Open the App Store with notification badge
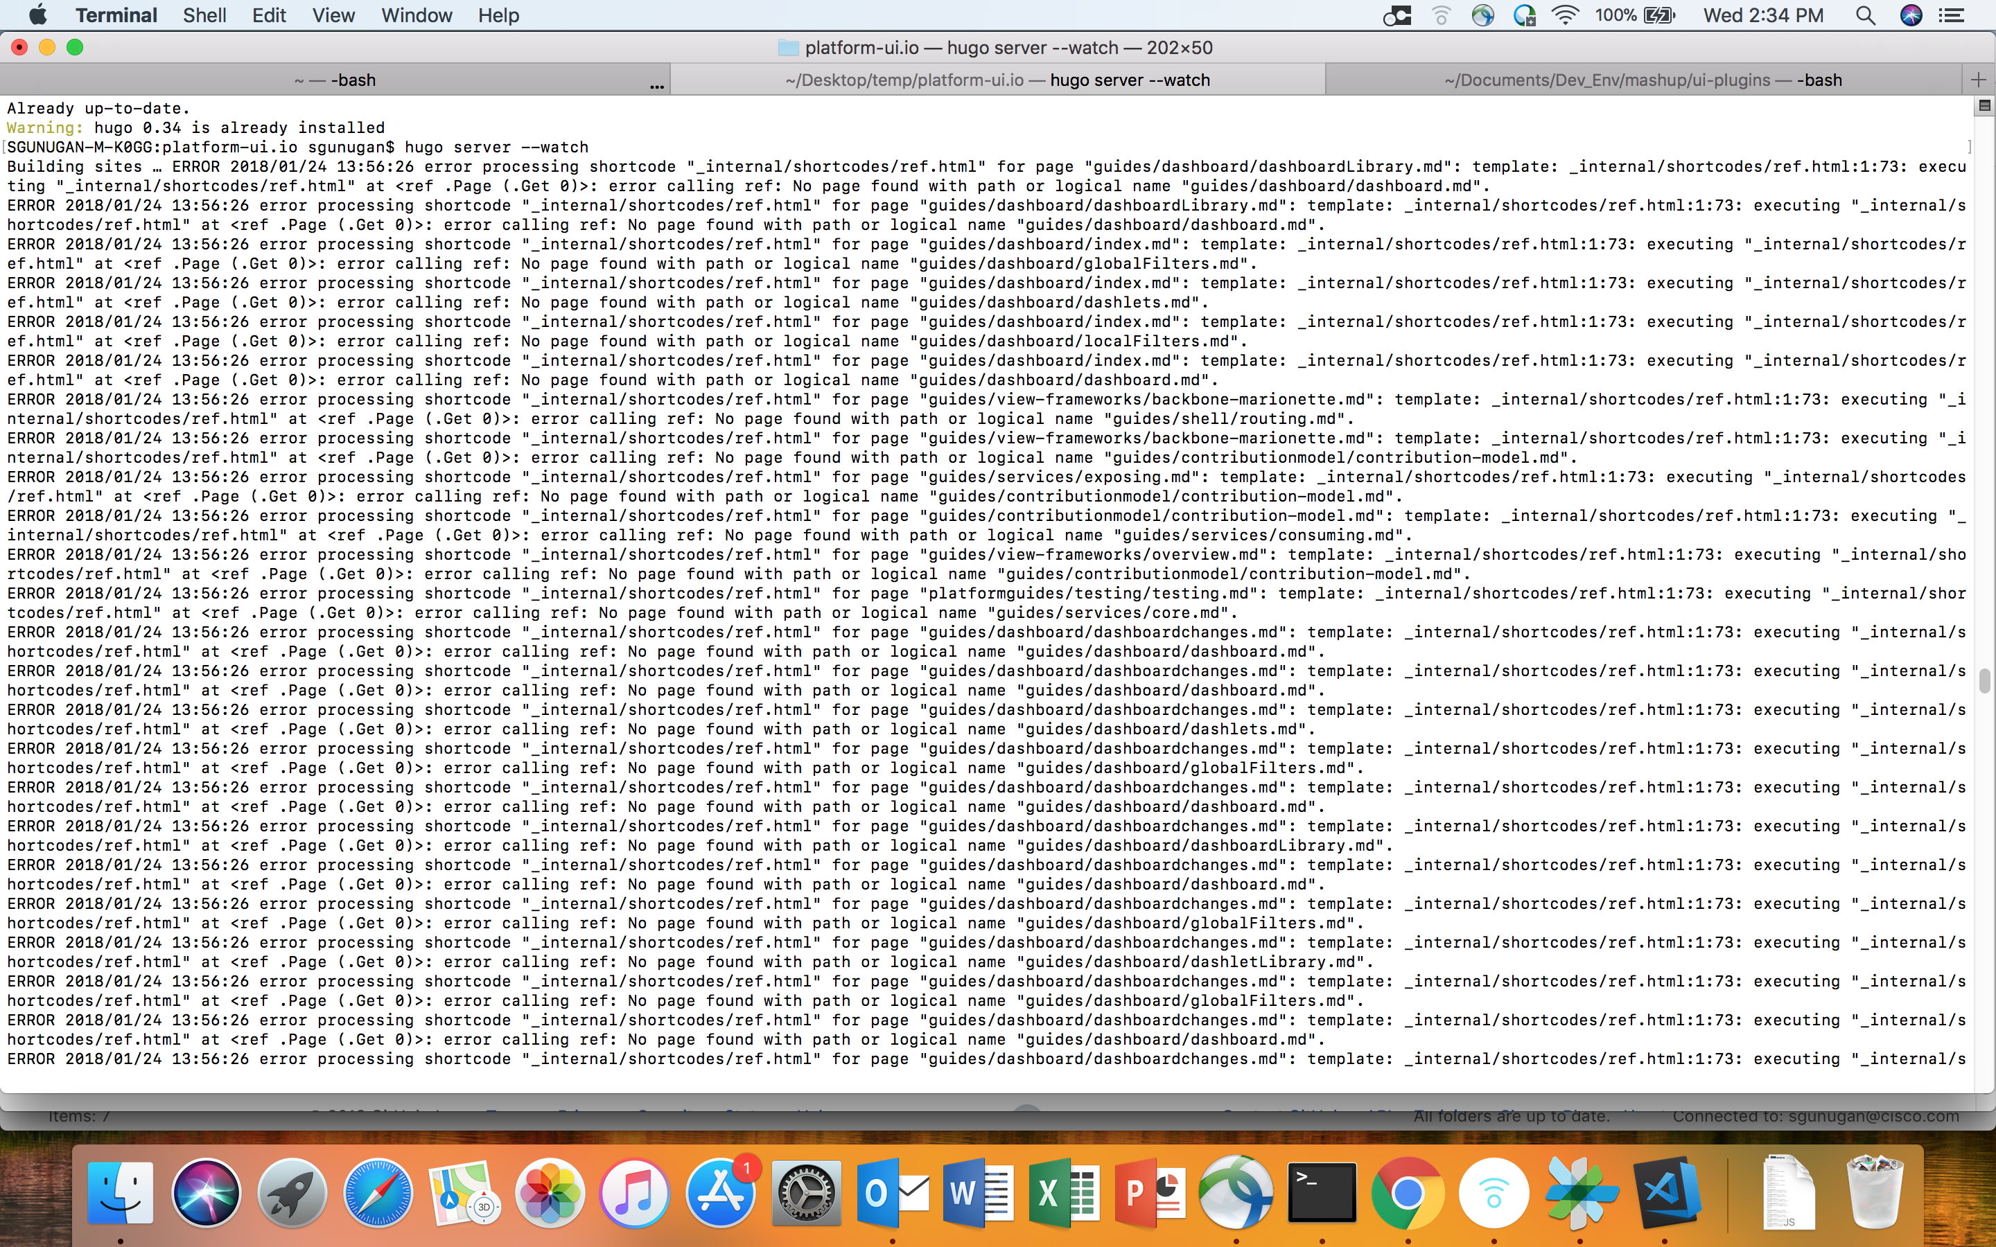Viewport: 1996px width, 1247px height. pyautogui.click(x=720, y=1192)
